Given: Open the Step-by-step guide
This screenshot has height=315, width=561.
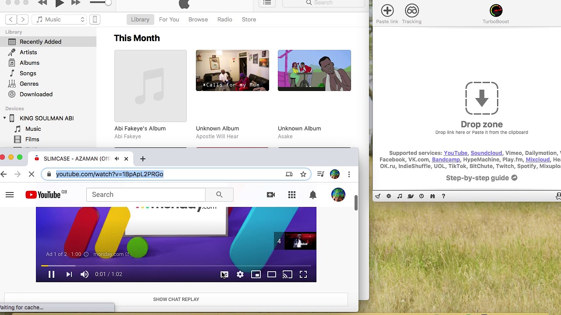Looking at the screenshot, I should (482, 178).
